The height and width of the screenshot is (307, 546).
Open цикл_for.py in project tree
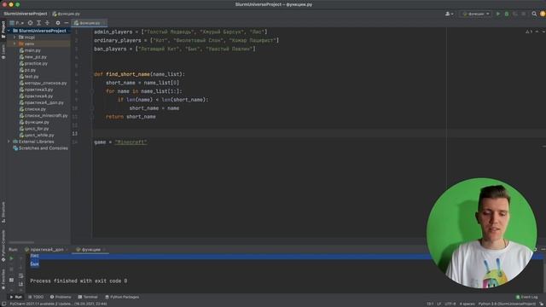click(x=37, y=129)
